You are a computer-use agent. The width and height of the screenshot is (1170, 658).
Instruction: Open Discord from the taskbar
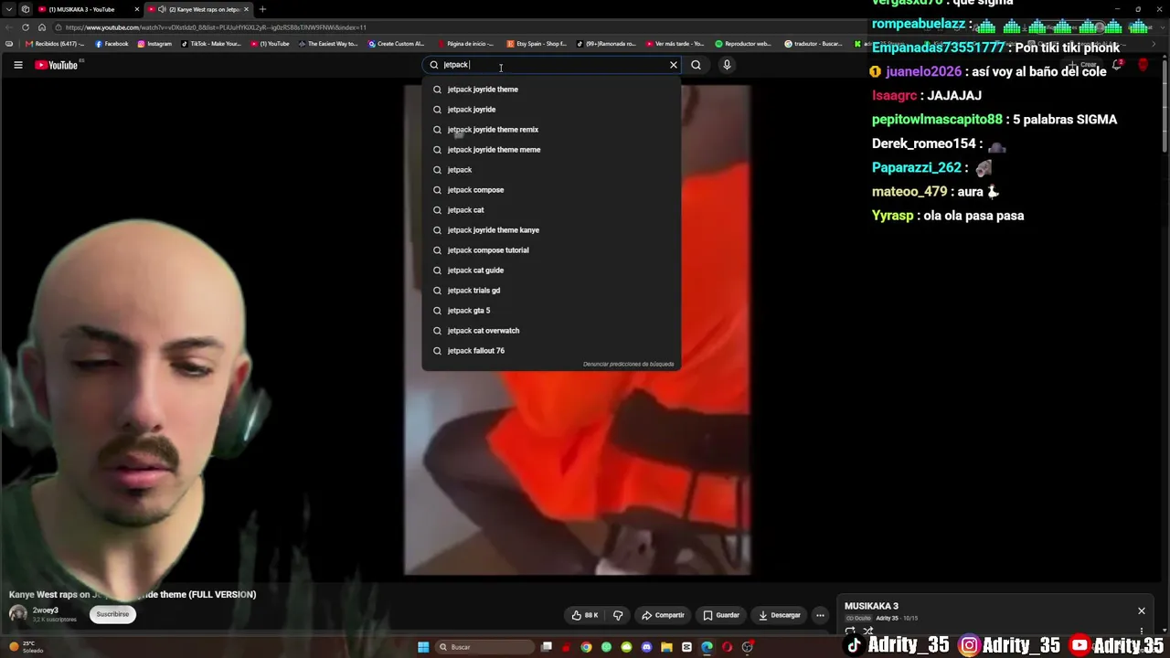click(646, 647)
